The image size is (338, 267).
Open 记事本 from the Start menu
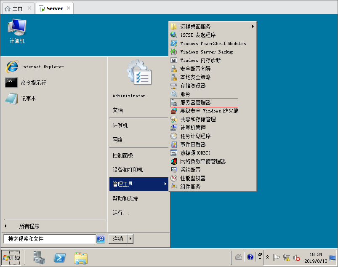click(28, 99)
